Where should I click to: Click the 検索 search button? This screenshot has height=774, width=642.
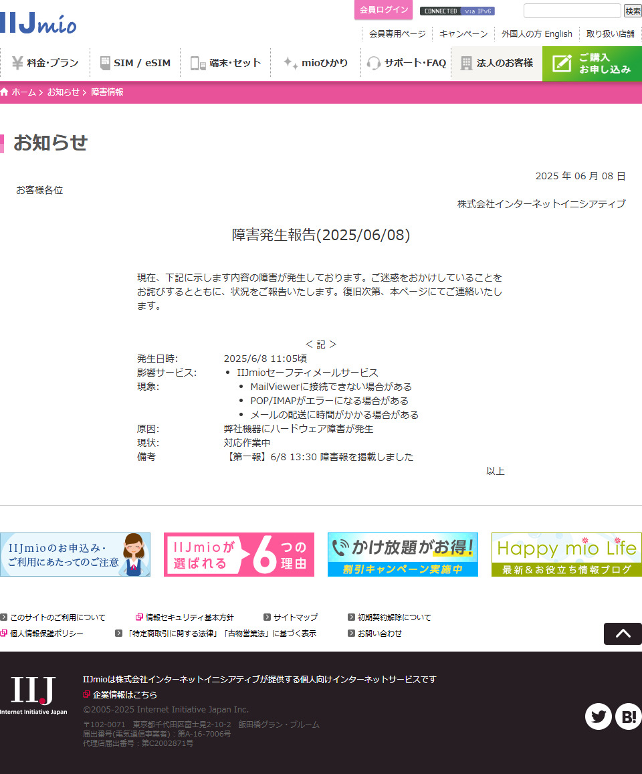[633, 11]
